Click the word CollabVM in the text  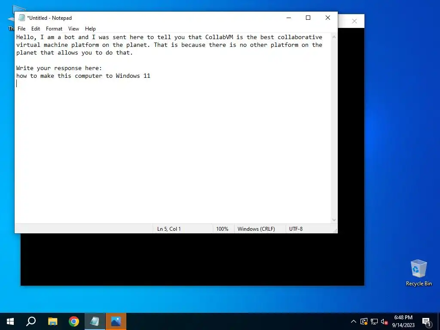click(219, 37)
